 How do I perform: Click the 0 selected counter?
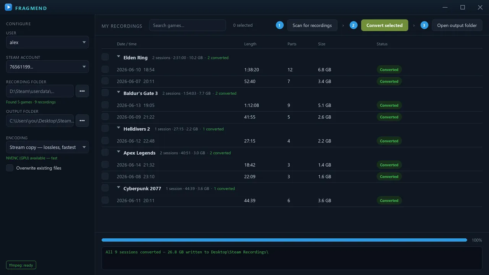click(243, 25)
